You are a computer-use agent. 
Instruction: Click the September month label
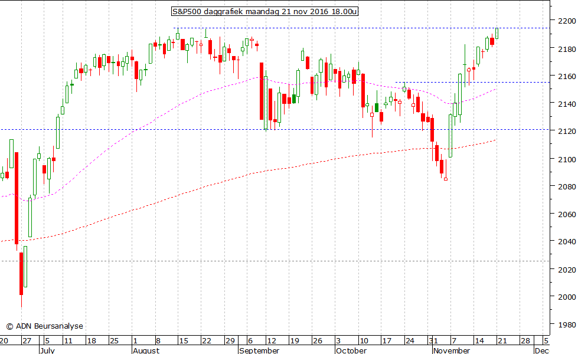point(259,350)
